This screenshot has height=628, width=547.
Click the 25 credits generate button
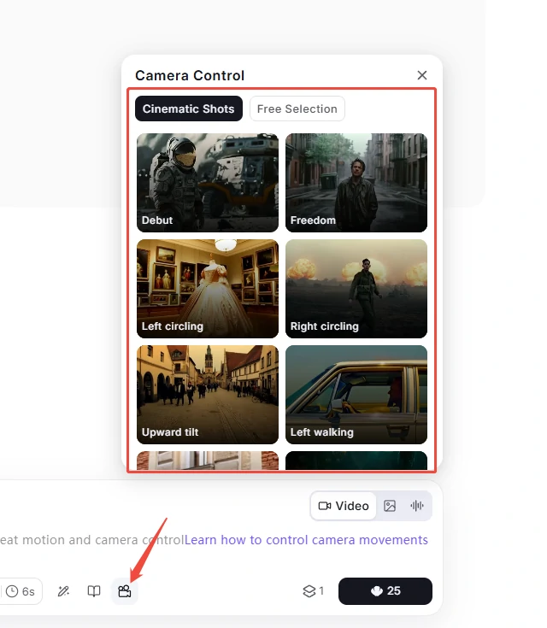[x=385, y=591]
